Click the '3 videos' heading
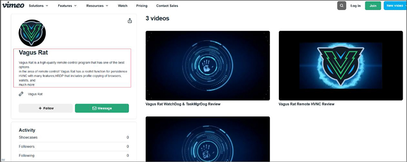Screen dimensions: 407x162 coord(157,18)
